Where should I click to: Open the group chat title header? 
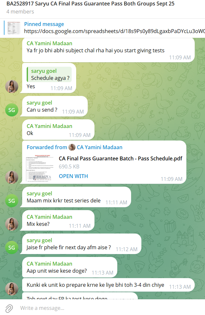click(91, 4)
